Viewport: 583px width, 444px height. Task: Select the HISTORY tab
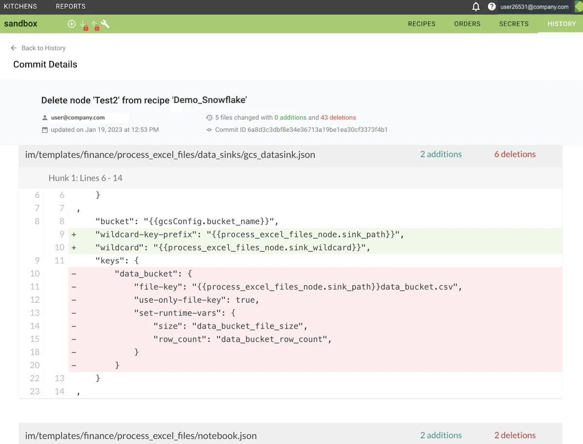point(561,23)
